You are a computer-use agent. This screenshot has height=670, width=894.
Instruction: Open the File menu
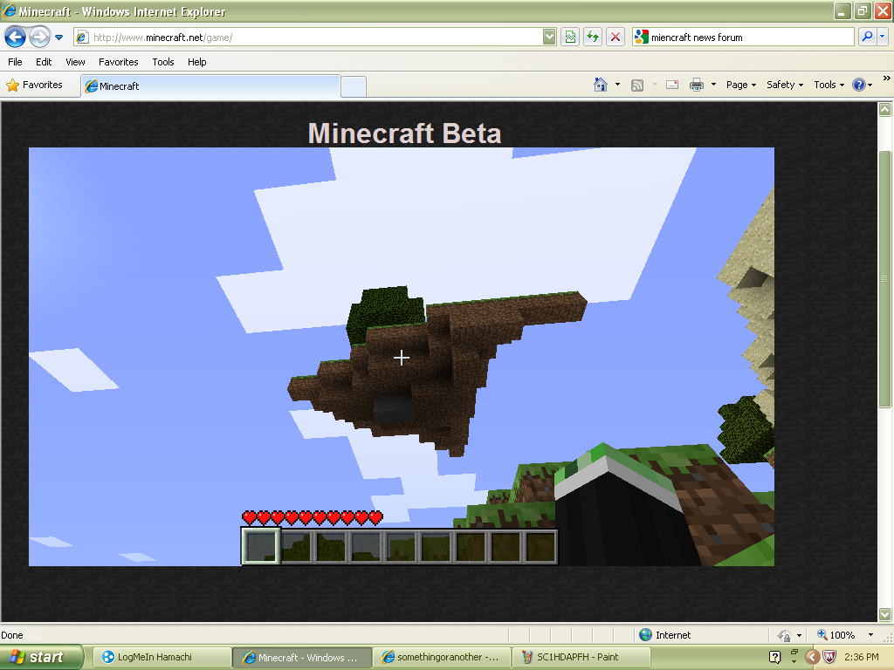(x=16, y=62)
